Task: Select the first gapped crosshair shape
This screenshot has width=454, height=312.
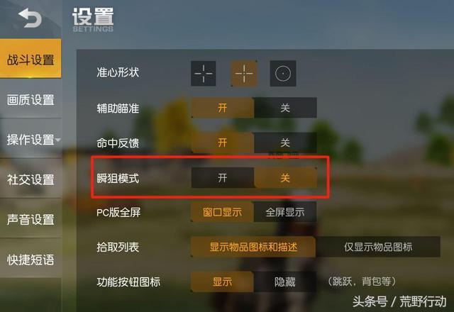Action: (204, 73)
